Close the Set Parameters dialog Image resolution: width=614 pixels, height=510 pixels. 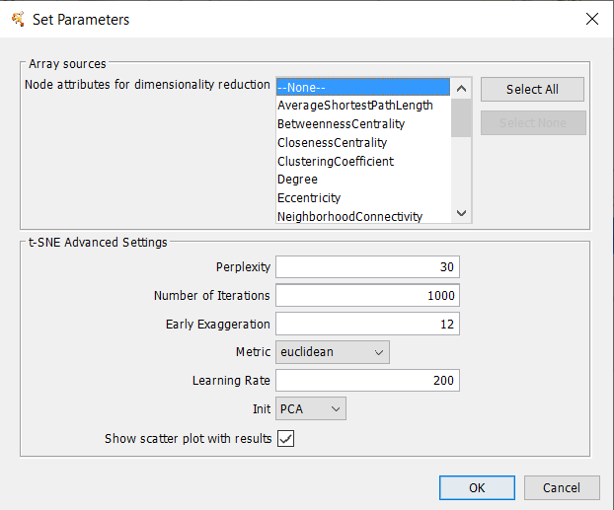591,19
